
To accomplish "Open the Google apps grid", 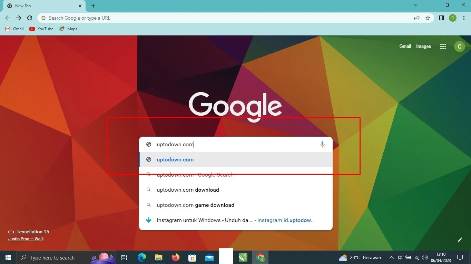I will click(443, 46).
